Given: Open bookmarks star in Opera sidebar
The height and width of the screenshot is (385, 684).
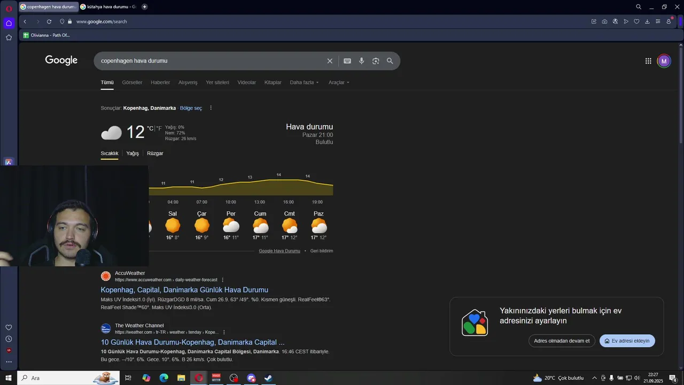Looking at the screenshot, I should tap(9, 37).
